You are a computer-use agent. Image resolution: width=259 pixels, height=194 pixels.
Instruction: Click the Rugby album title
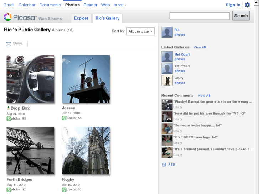click(x=68, y=180)
